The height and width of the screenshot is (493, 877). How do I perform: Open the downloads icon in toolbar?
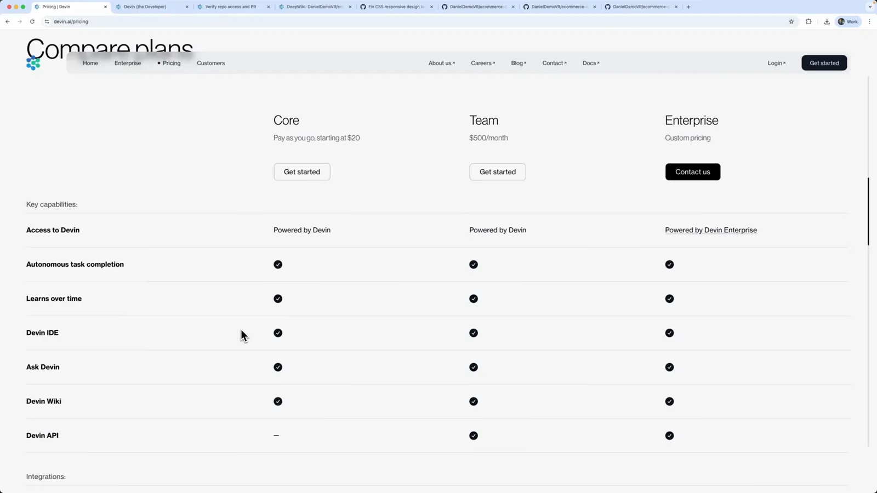[x=827, y=21]
